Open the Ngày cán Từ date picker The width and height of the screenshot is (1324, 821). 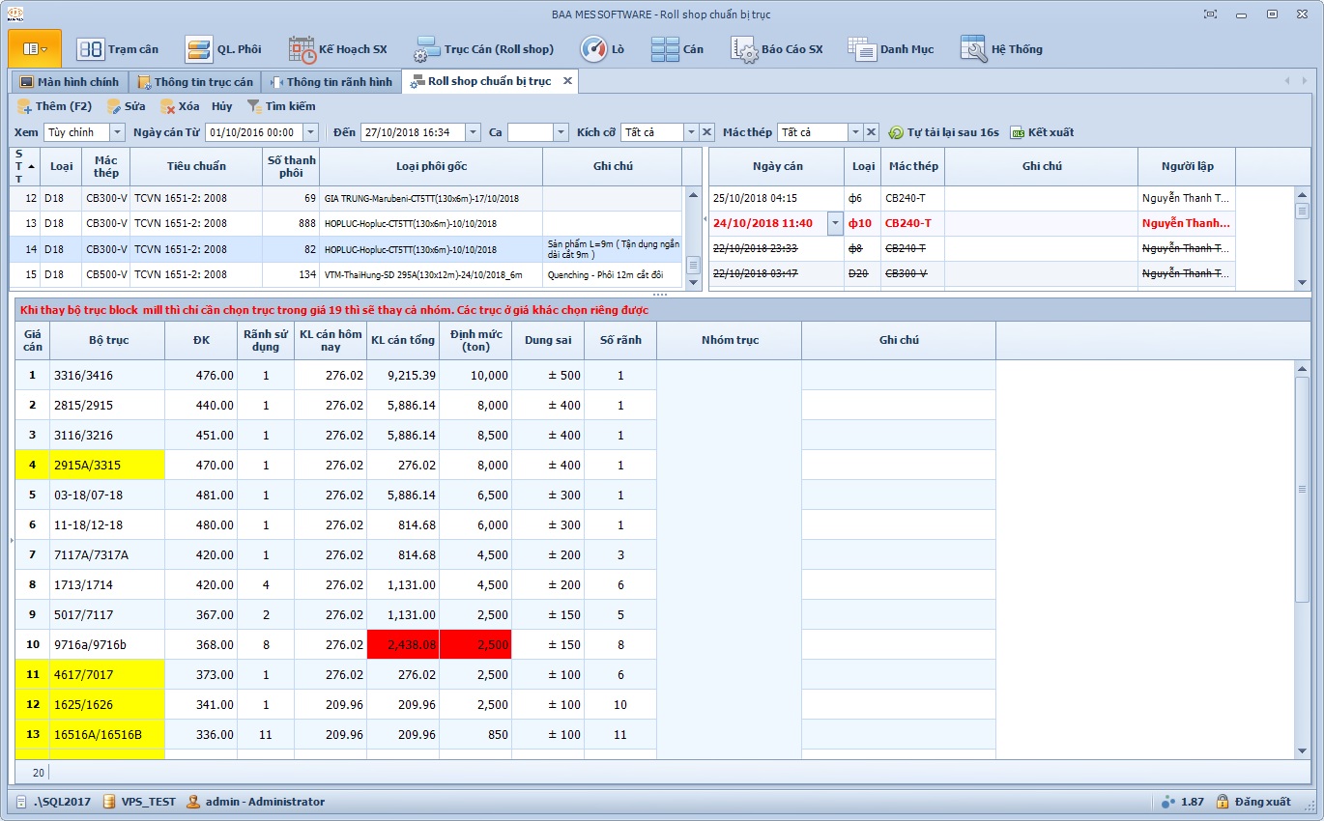pos(309,132)
